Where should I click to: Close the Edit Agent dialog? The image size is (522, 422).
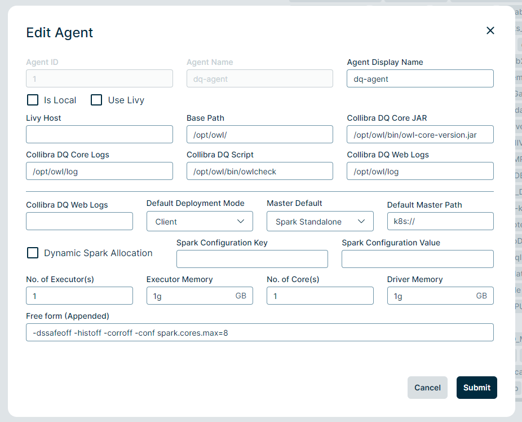[x=490, y=30]
